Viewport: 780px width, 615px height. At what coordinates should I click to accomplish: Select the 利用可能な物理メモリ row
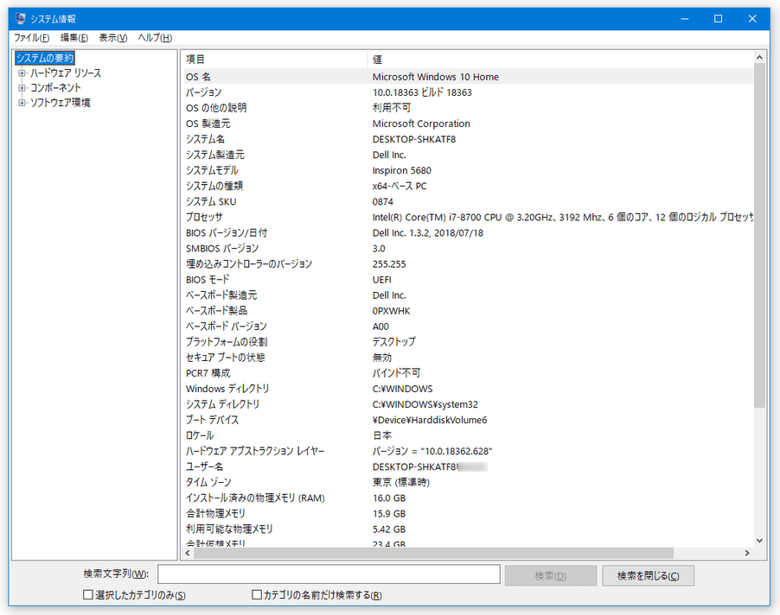468,529
